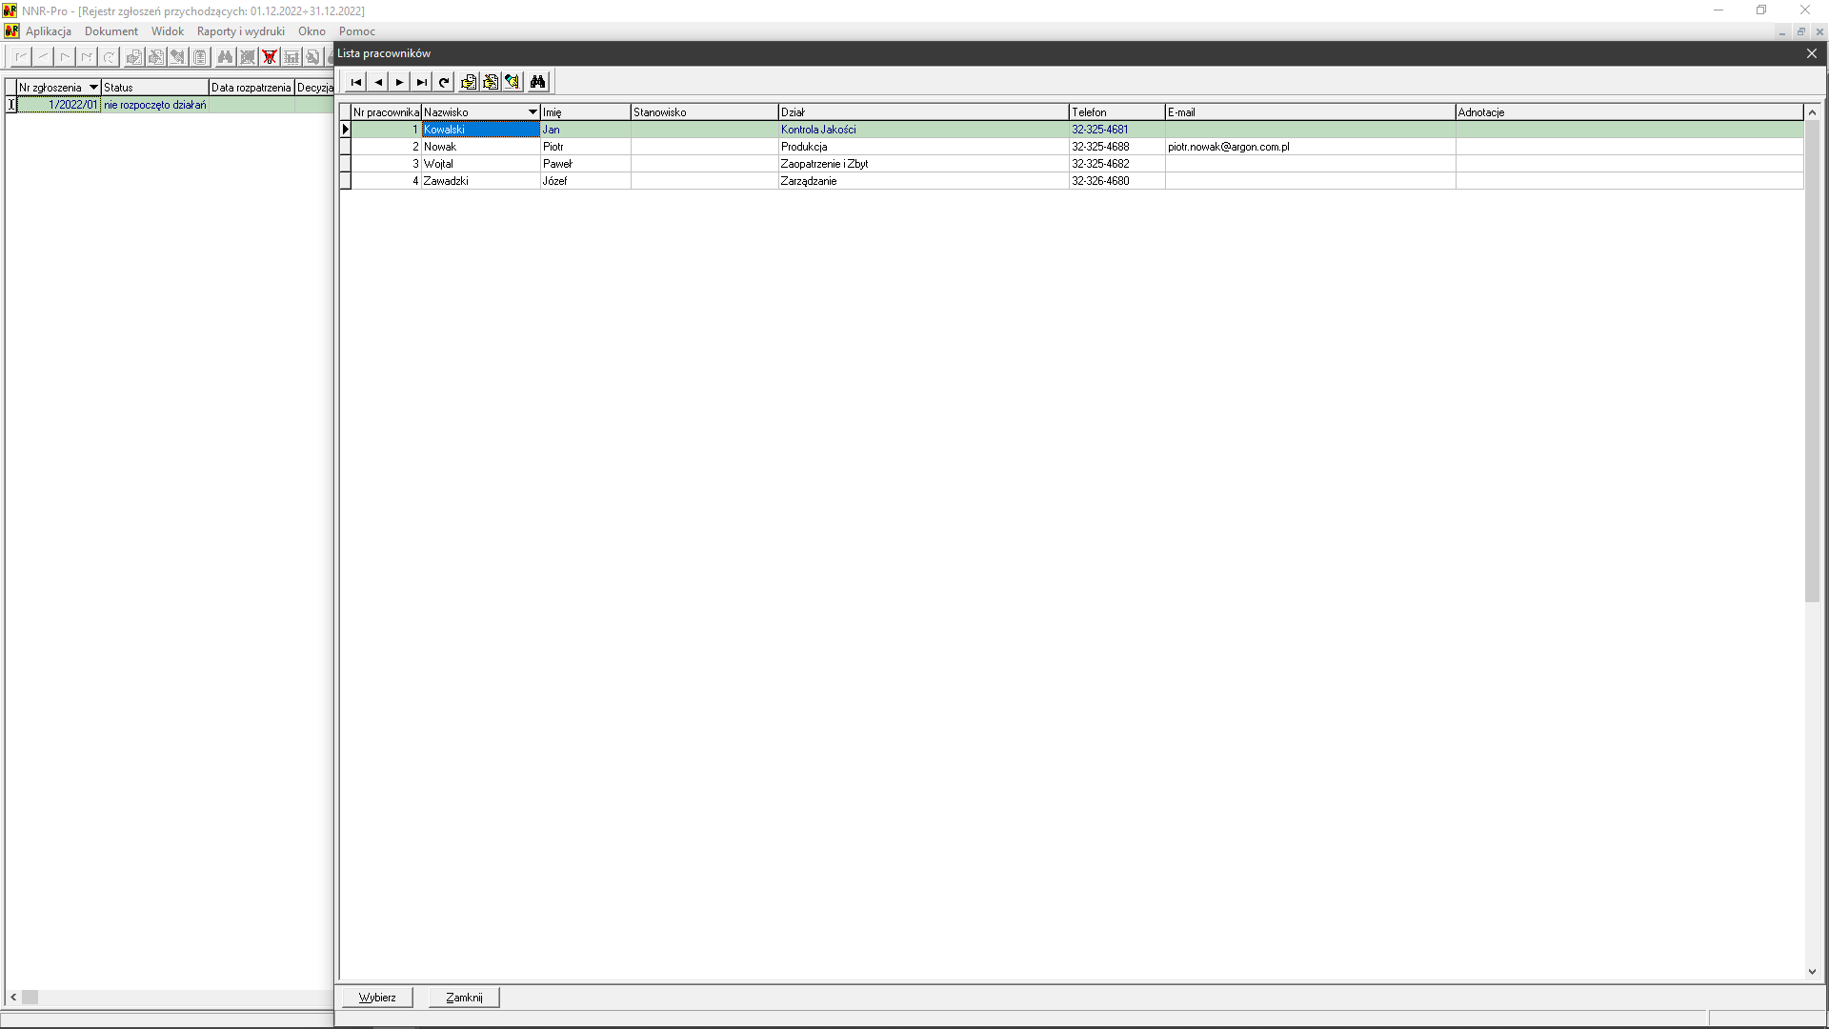Close the Lista pracowników dialog

point(1812,53)
